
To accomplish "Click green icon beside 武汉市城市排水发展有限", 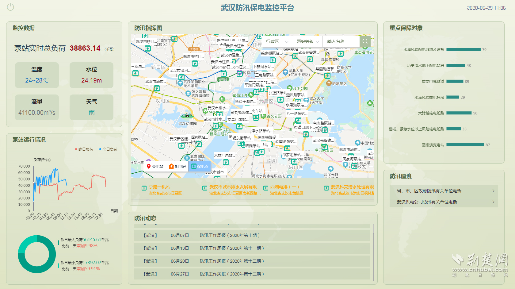I will click(x=204, y=188).
